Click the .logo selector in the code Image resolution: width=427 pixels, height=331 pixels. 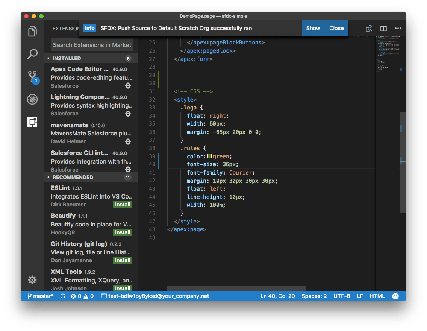188,107
